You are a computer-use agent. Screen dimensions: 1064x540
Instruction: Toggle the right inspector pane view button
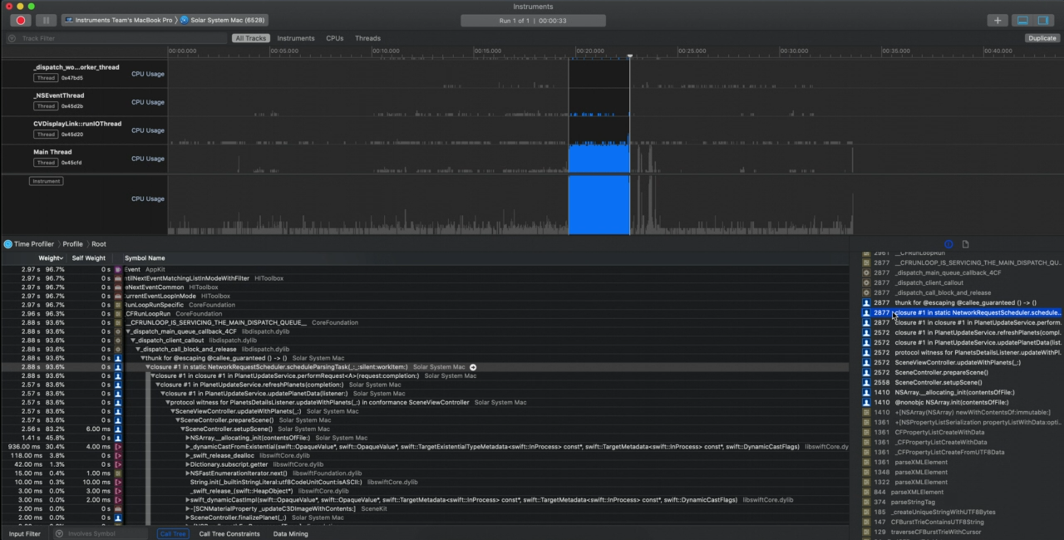[x=1043, y=20]
